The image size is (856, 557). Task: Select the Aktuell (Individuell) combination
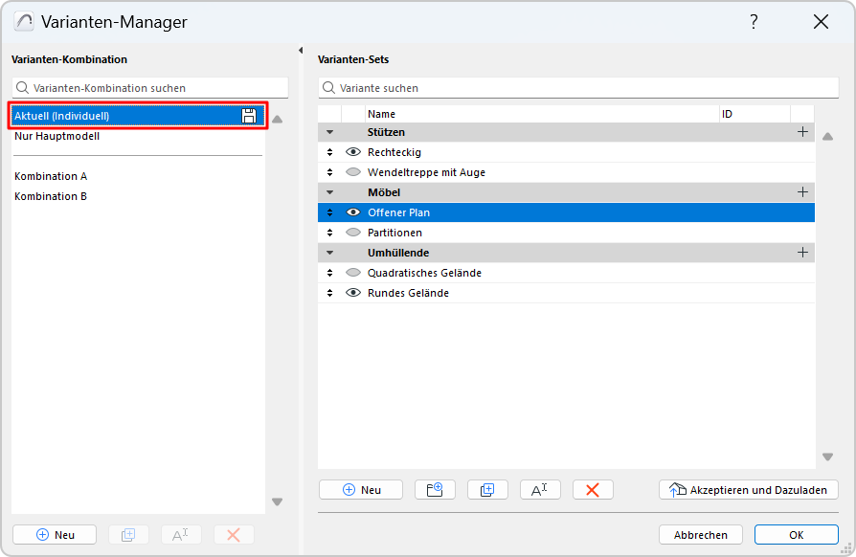pos(138,116)
